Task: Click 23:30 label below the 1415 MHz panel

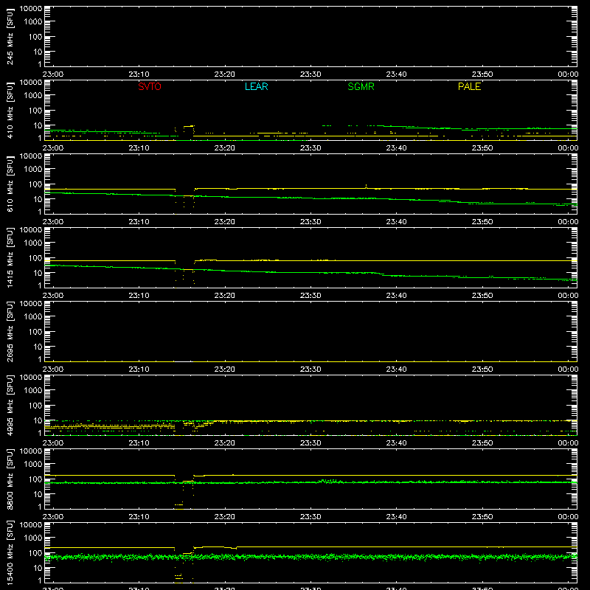Action: 310,296
